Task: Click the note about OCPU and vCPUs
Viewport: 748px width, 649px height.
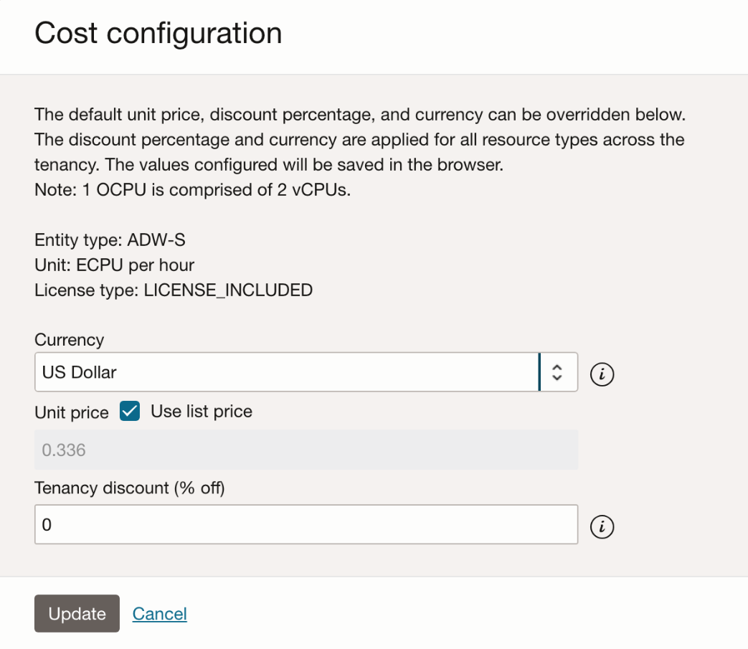Action: 192,191
